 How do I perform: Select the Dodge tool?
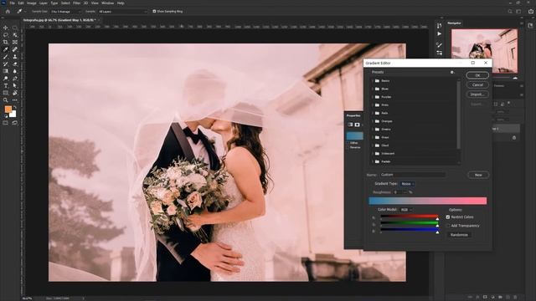click(6, 78)
